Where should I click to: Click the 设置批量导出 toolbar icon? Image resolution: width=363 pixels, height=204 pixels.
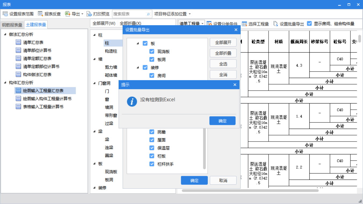coord(276,24)
